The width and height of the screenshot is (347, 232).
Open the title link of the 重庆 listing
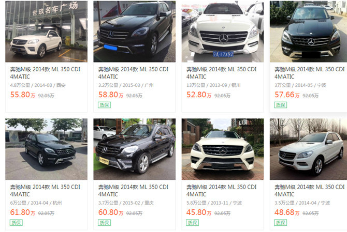coord(133,191)
